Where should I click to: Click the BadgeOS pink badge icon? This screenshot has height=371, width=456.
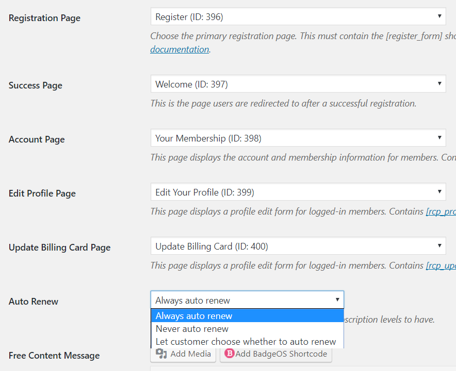[x=230, y=354]
